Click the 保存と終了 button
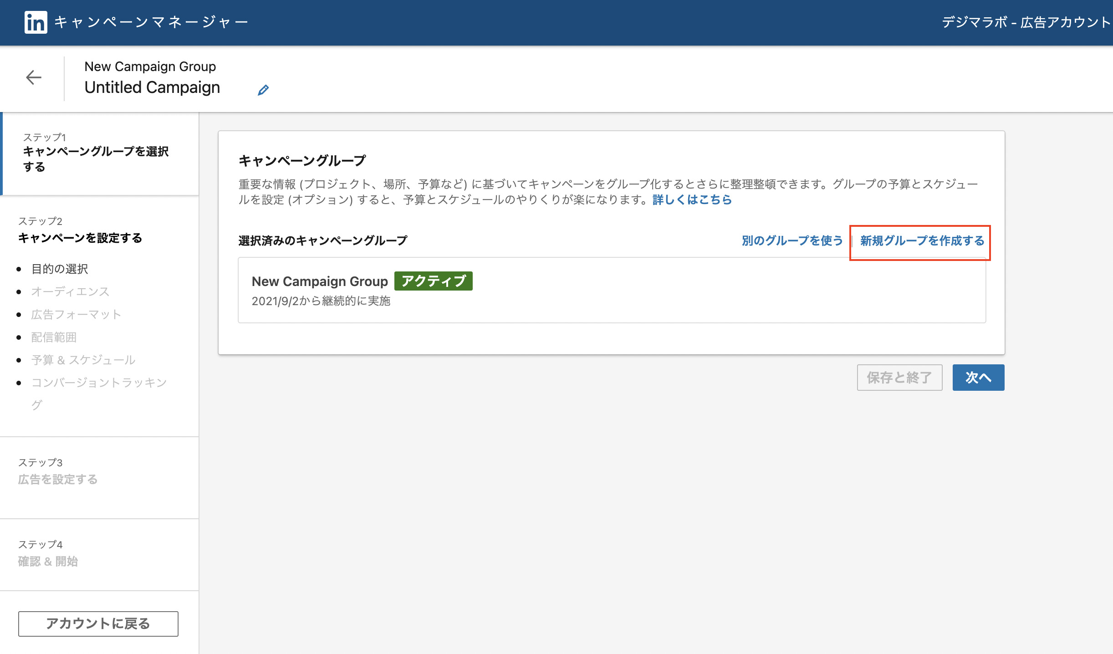The image size is (1113, 654). [899, 378]
